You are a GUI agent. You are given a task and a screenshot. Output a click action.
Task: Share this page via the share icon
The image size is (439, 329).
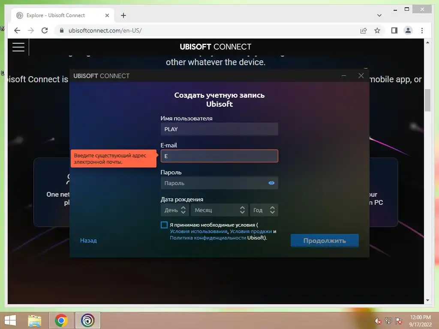tap(364, 30)
